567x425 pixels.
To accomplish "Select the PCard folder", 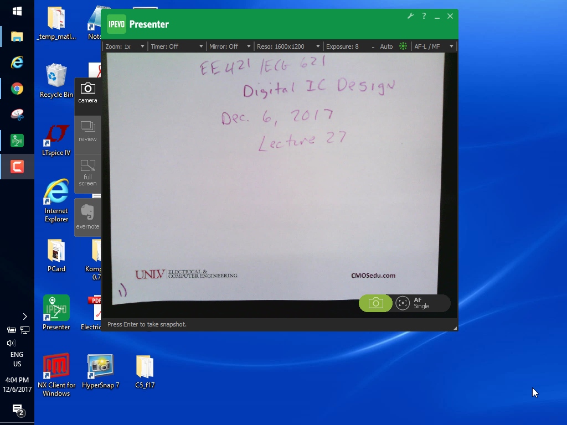I will point(56,256).
